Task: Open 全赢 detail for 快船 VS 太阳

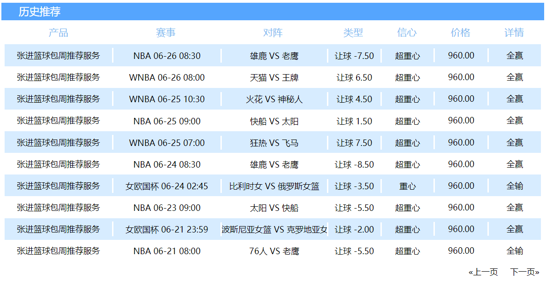Action: (x=514, y=121)
